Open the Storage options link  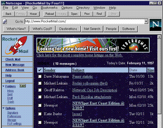[x=12, y=120]
